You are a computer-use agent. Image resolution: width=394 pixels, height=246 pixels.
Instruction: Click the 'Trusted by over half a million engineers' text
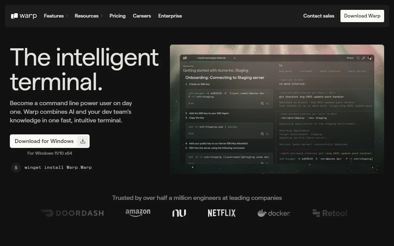(x=197, y=198)
